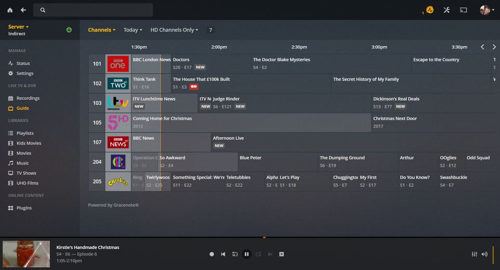The width and height of the screenshot is (500, 270).
Task: Click the cast to device icon
Action: tap(463, 10)
